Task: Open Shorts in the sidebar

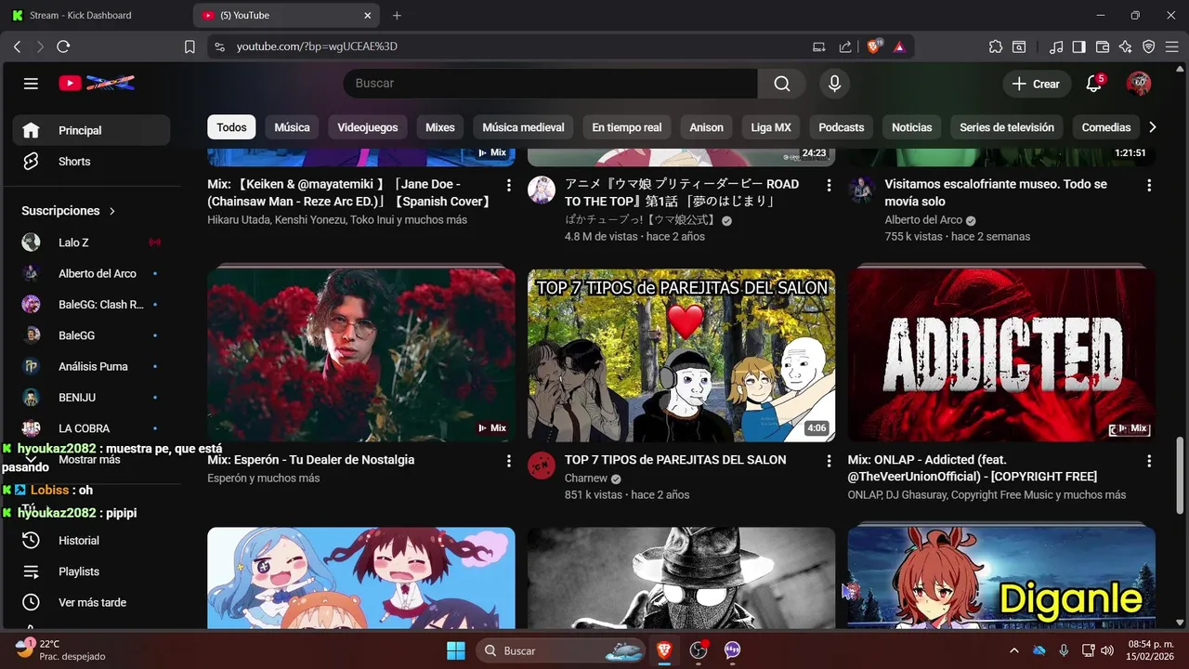Action: click(x=91, y=161)
